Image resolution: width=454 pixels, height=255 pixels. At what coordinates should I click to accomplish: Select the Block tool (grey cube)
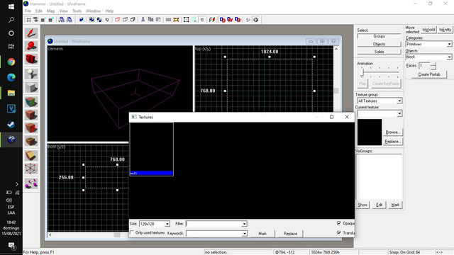point(31,87)
